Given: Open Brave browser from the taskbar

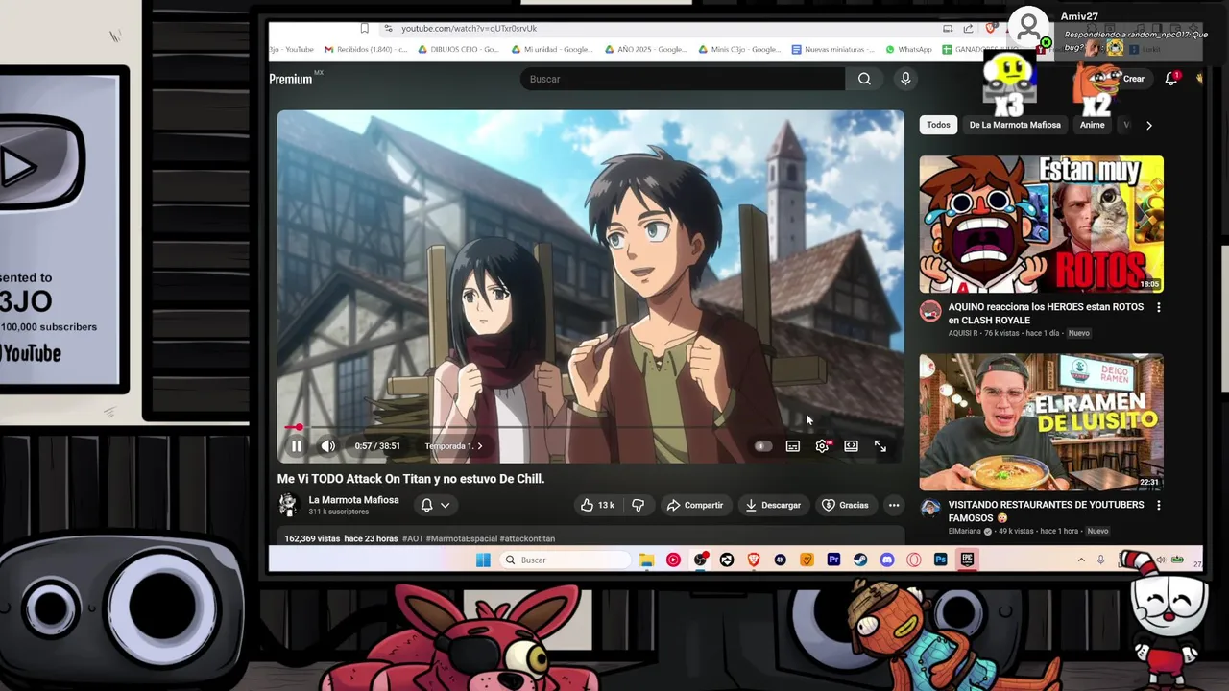Looking at the screenshot, I should point(754,560).
